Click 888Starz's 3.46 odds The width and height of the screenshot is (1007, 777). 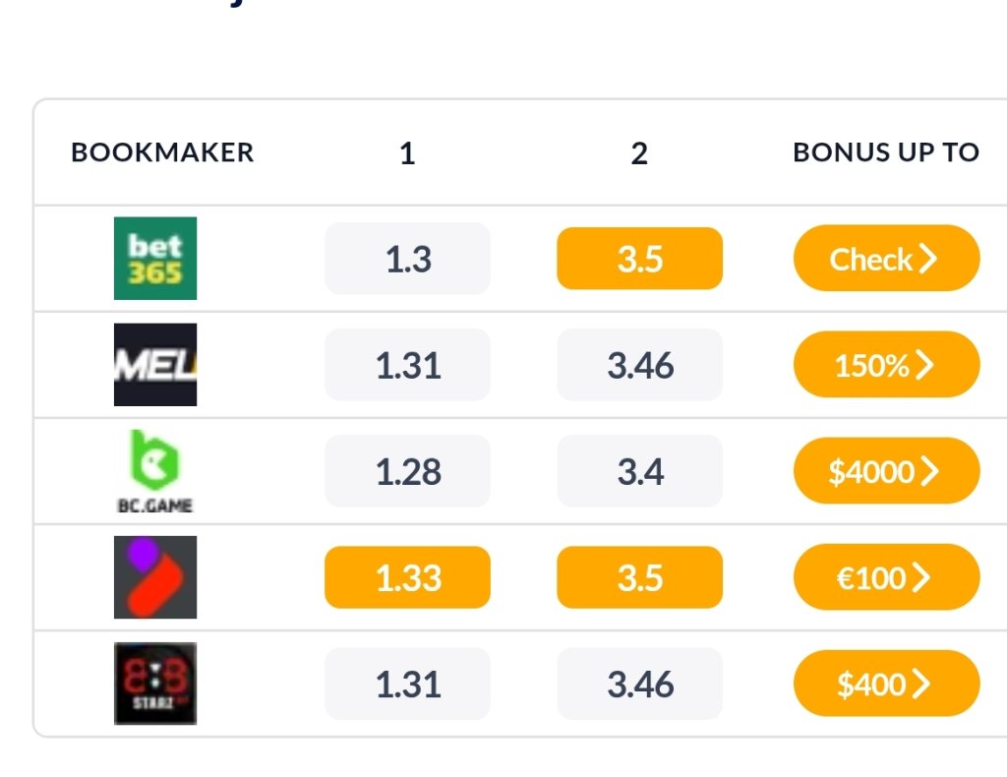[x=639, y=684]
